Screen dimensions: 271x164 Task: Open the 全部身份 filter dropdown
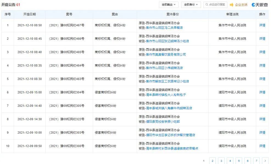(x=190, y=5)
